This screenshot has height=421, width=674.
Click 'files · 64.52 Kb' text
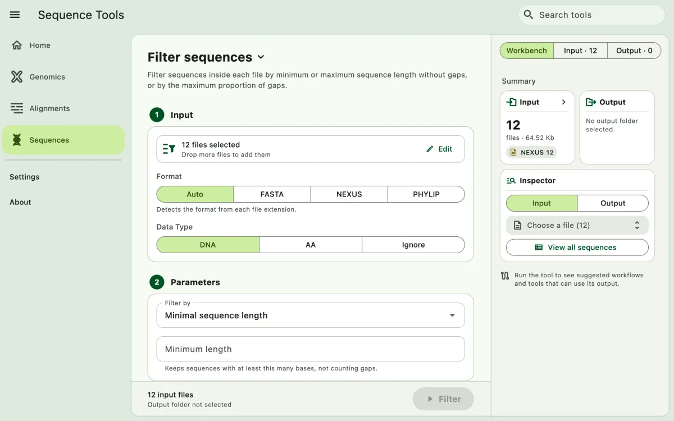[x=531, y=138]
